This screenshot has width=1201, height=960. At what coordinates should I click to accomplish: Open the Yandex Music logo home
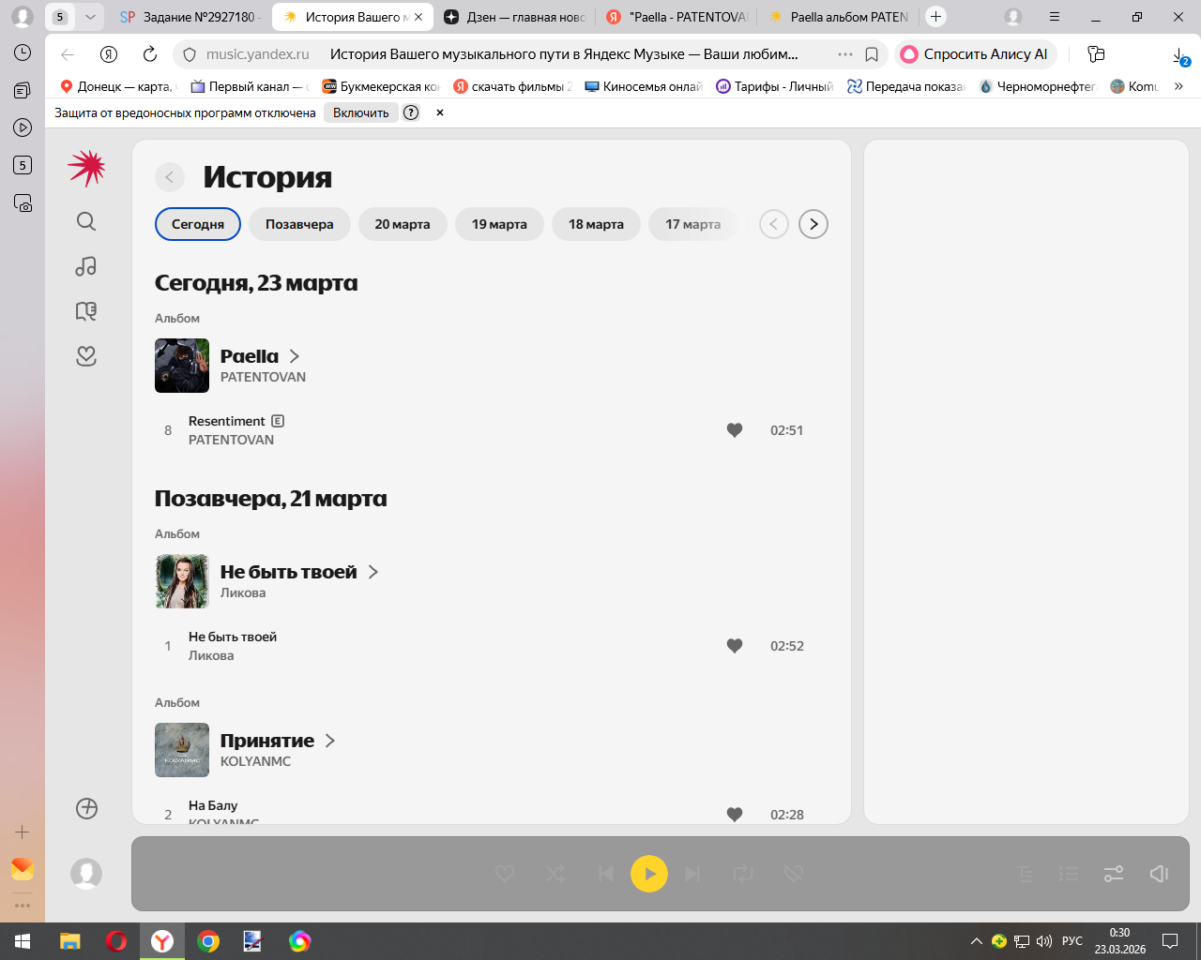[x=86, y=168]
